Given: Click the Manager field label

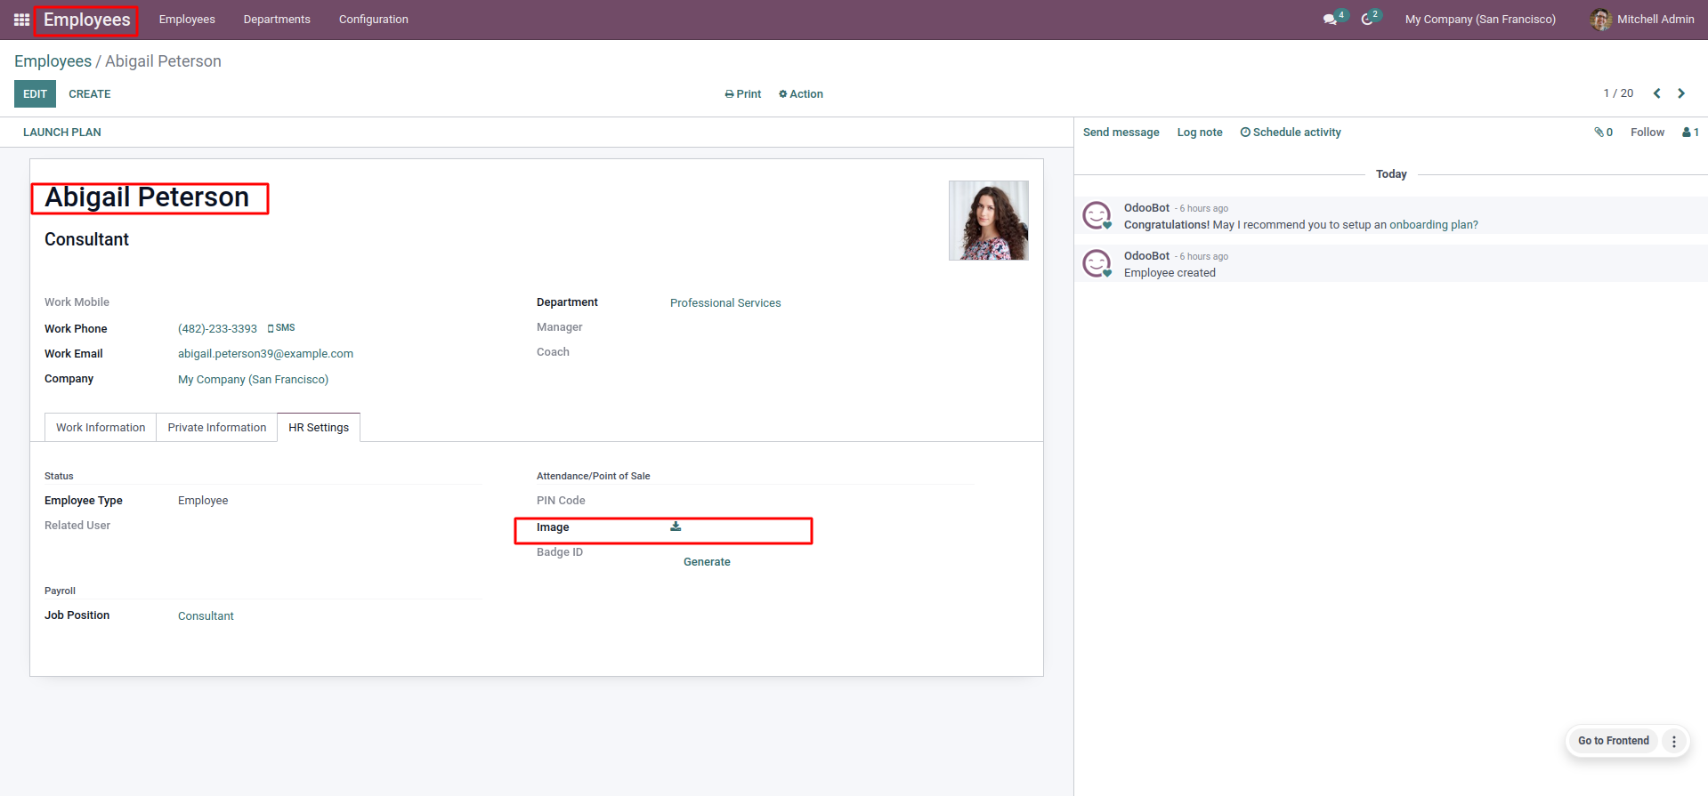Looking at the screenshot, I should (x=559, y=327).
